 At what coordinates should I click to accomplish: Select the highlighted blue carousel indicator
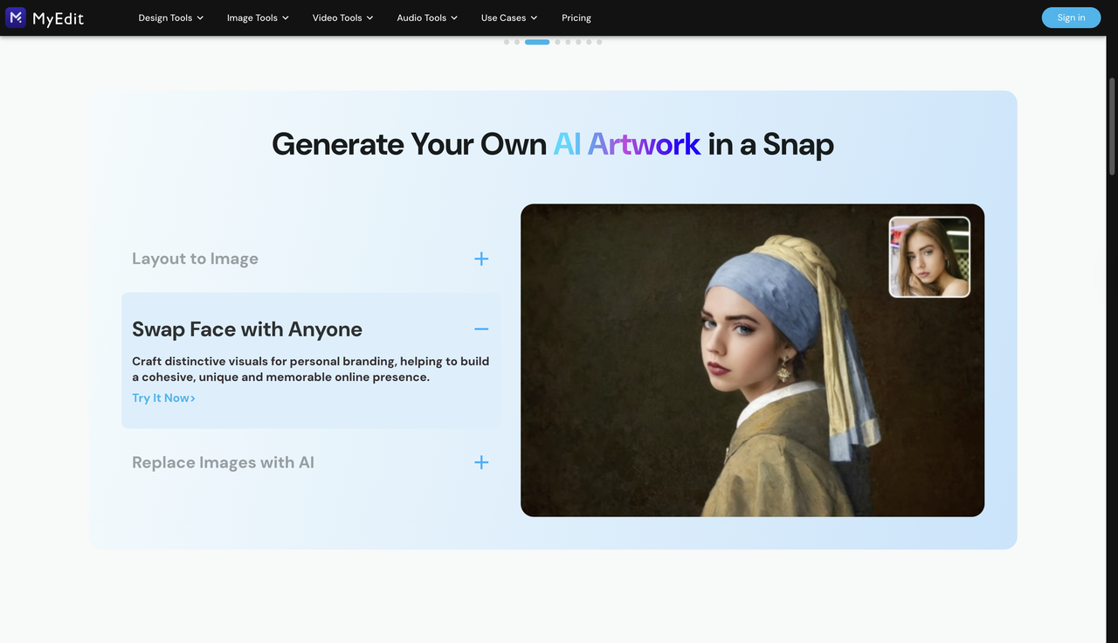[x=537, y=42]
